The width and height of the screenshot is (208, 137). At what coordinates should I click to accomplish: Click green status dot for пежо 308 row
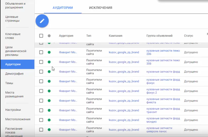(x=49, y=62)
